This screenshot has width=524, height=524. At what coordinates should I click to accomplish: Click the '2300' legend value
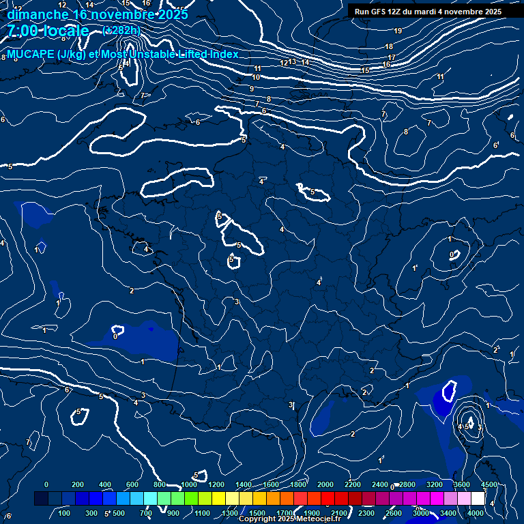pyautogui.click(x=366, y=513)
